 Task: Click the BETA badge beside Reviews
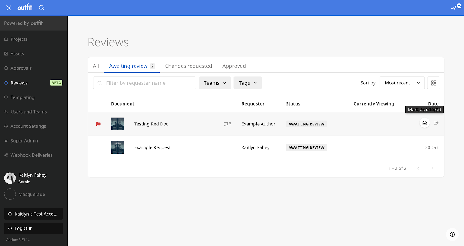(x=56, y=83)
